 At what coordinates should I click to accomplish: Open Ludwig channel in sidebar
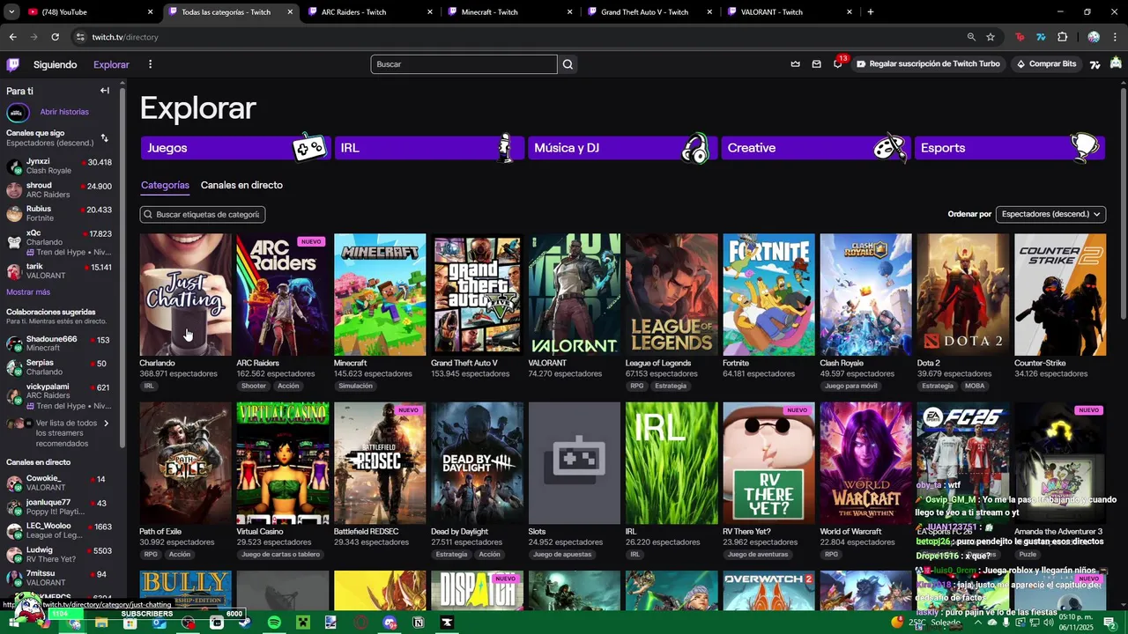(x=59, y=554)
